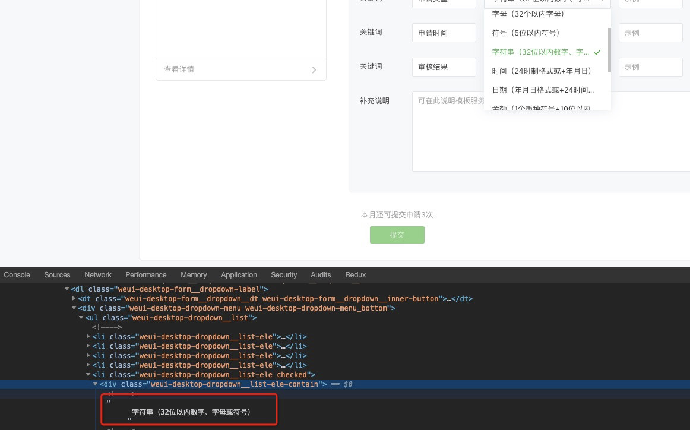Collapse the selected list-ele-contain div node

[x=95, y=384]
